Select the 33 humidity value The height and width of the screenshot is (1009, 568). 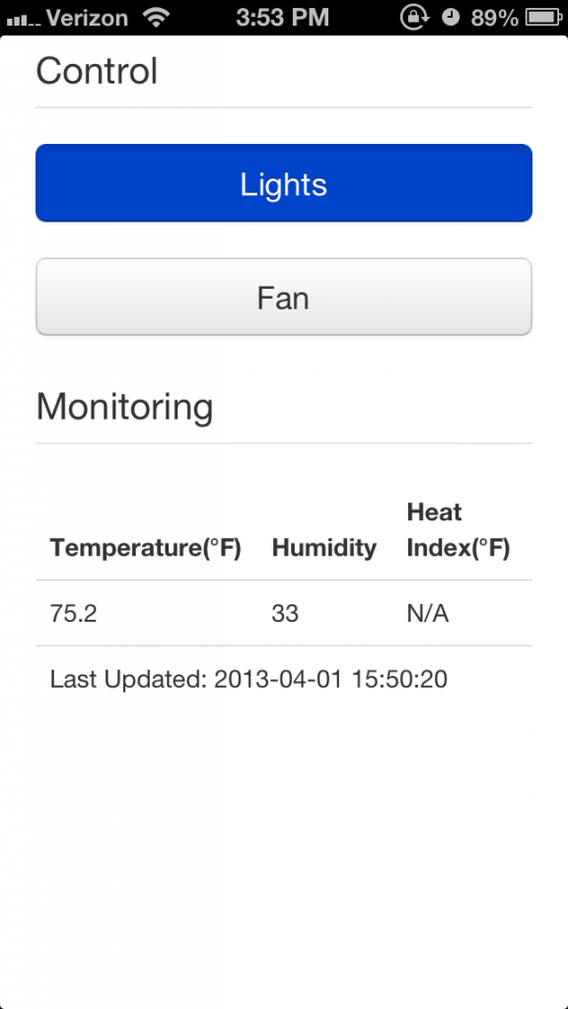click(x=285, y=613)
